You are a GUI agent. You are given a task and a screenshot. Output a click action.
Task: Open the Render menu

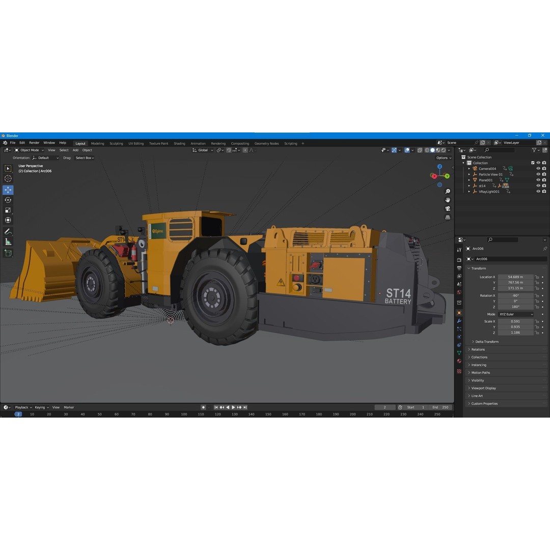pyautogui.click(x=34, y=143)
